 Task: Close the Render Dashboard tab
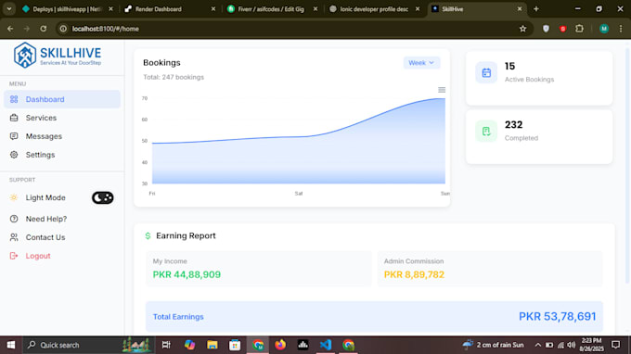click(x=213, y=9)
